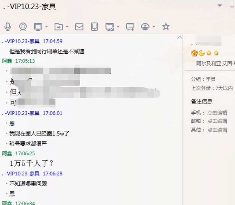Click message 但是我看到同行刷单还是不减速

47,51
